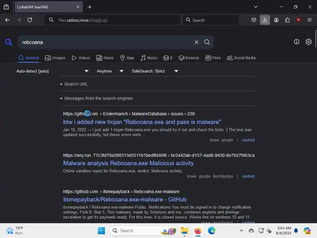Switch to the Images tab
Viewport: 317px width, 238px height.
tap(55, 58)
